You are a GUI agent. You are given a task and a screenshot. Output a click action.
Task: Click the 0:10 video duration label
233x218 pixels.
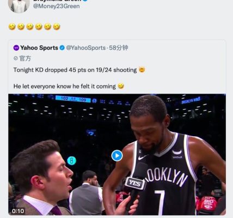click(18, 211)
